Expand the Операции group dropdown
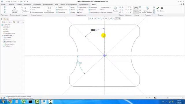Screen dimensions: 185x104 tap(25, 15)
